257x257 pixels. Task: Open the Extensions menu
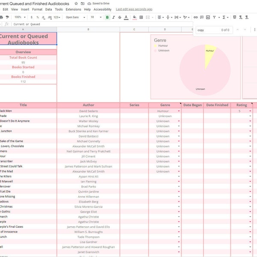tap(73, 9)
